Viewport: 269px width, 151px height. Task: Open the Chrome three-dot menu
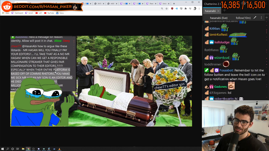coord(199,8)
